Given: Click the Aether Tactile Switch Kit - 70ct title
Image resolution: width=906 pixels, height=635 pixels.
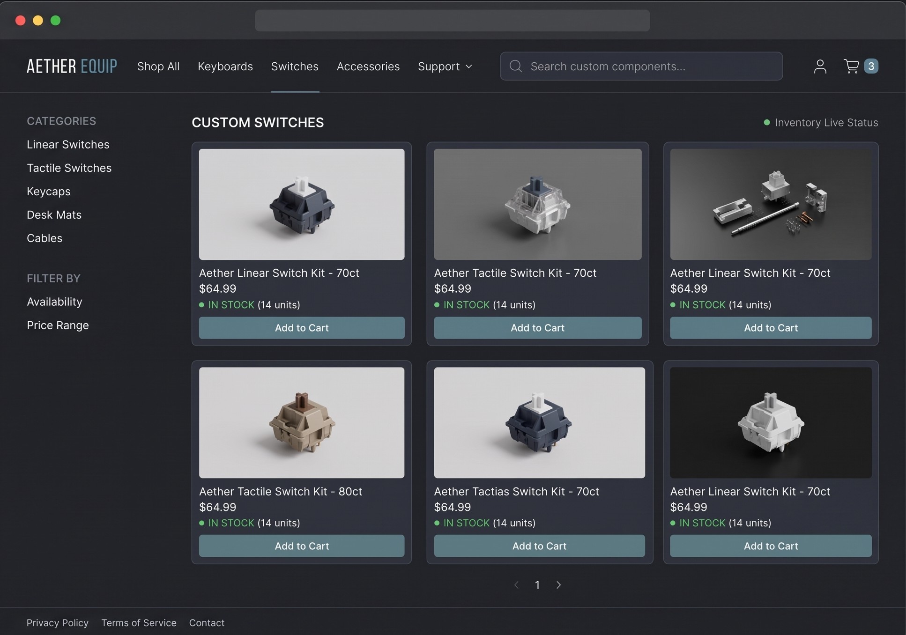Looking at the screenshot, I should coord(515,273).
